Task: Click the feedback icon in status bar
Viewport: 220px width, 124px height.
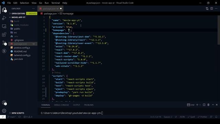Action: tap(211, 117)
